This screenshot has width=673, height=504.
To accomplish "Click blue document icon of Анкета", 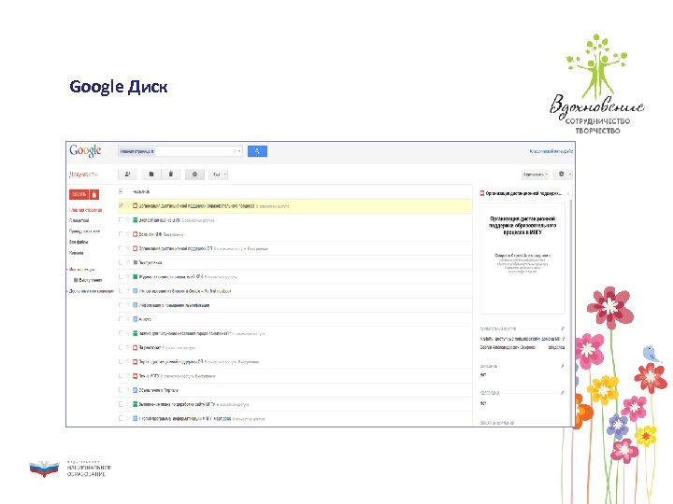I will [136, 319].
